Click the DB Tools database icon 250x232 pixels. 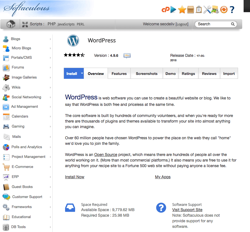[x=6, y=227]
